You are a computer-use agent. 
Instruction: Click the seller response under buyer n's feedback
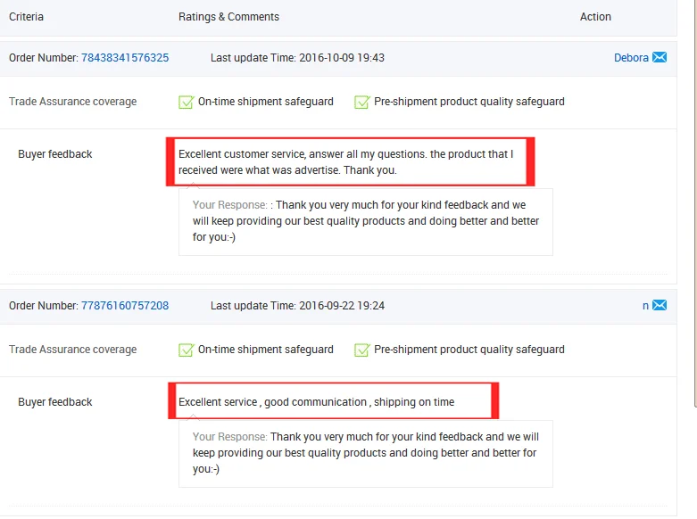pos(366,453)
